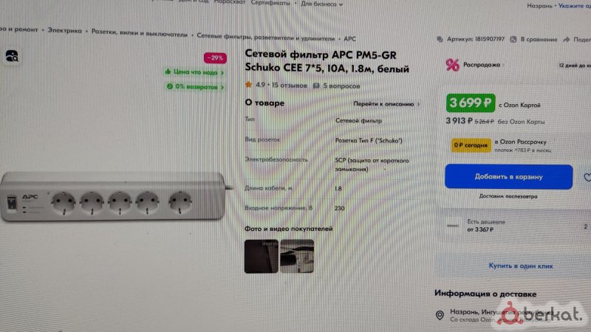Image resolution: width=591 pixels, height=332 pixels.
Task: Click the Купить в один клик button
Action: tap(521, 266)
